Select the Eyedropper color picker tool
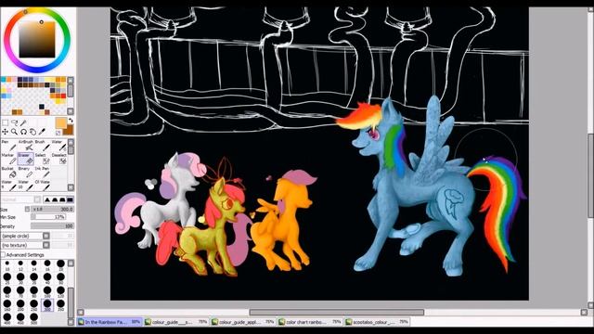The image size is (594, 334). [42, 132]
